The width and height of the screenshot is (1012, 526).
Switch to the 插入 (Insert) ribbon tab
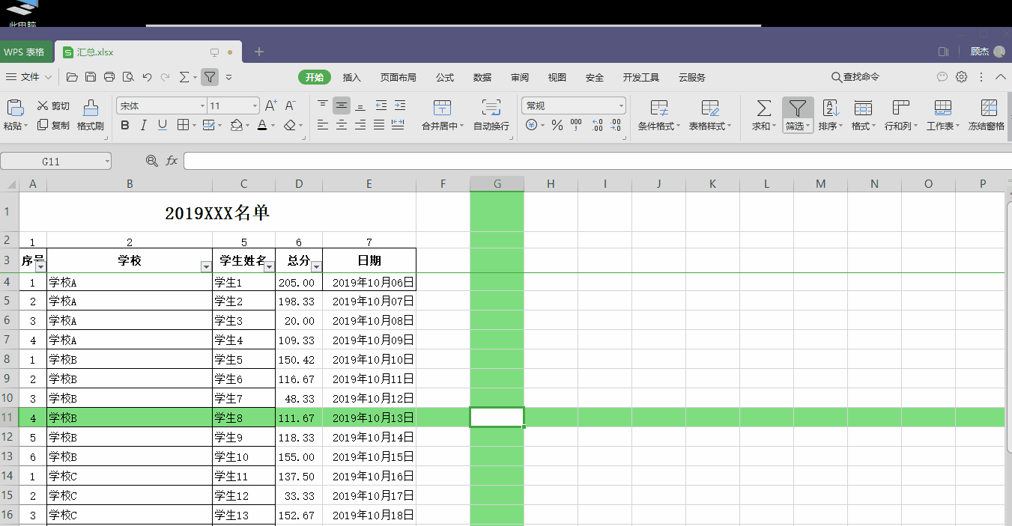(351, 77)
